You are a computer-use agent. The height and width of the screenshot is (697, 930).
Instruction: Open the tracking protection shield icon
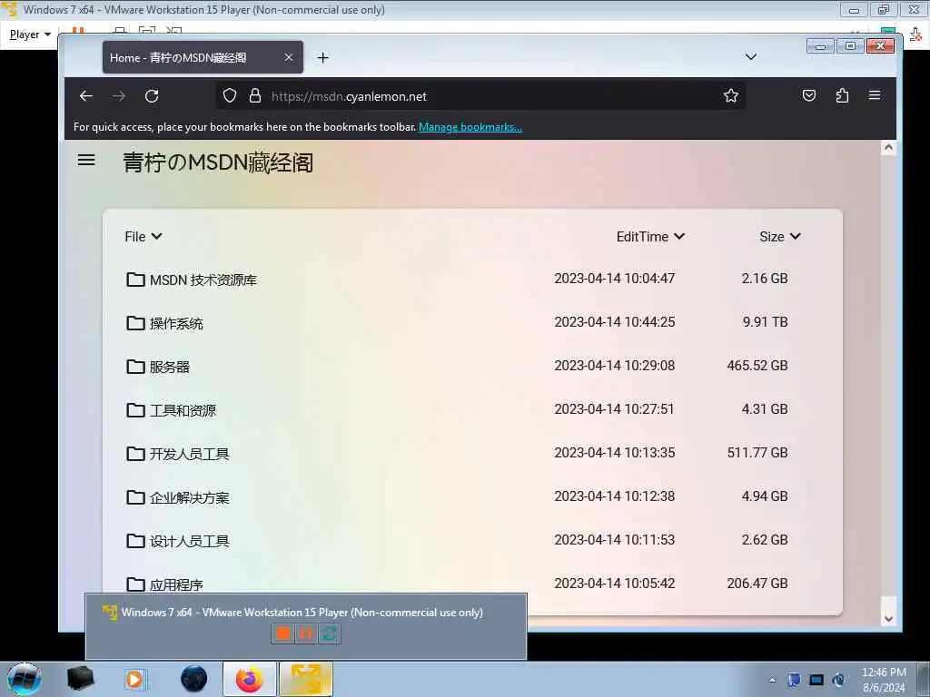230,96
